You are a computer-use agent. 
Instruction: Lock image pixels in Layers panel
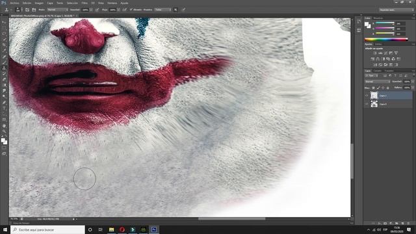pos(378,88)
